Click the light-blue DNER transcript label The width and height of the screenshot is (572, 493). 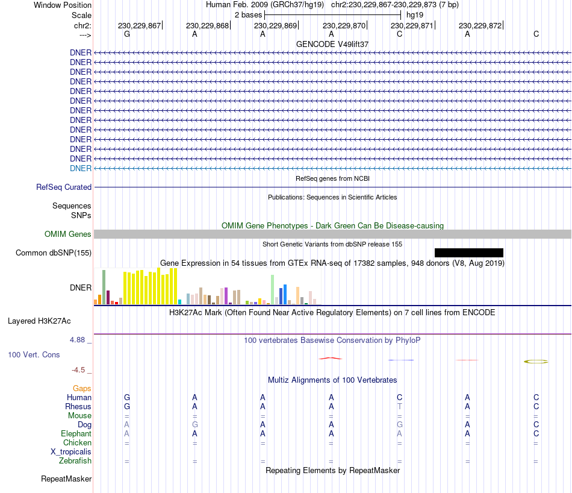click(81, 168)
